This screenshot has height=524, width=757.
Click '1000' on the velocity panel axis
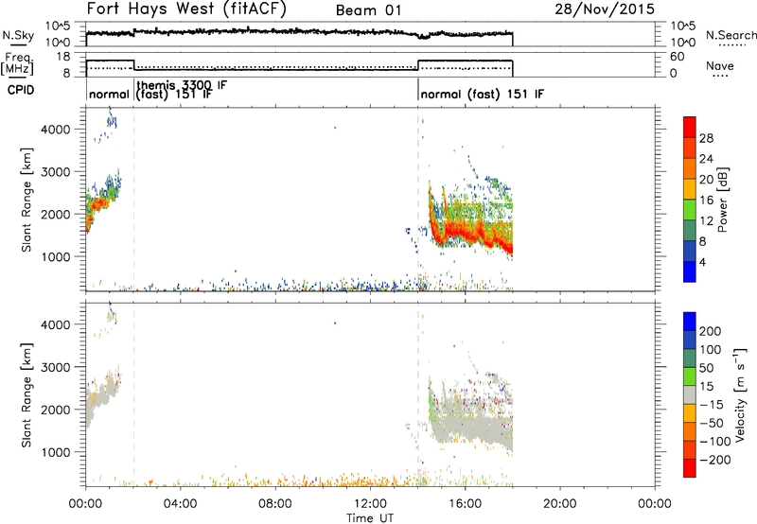pos(55,452)
